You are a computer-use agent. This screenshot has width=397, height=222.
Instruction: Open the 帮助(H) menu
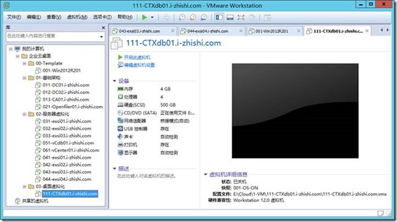pos(125,17)
